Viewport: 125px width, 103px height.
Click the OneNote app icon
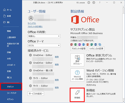[80, 44]
